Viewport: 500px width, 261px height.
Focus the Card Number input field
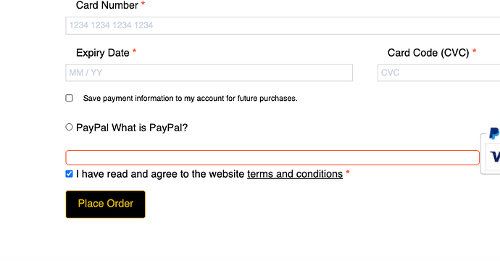point(283,25)
